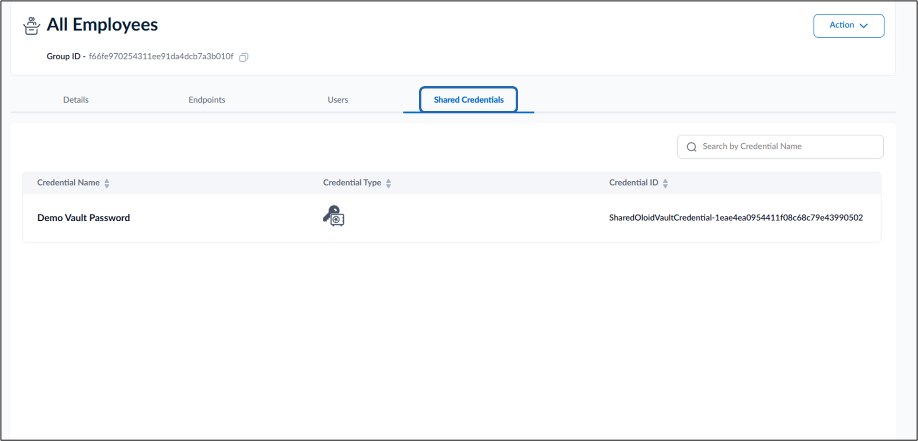Click the Credential ID column header
Screen dimensions: 918x441
(633, 183)
